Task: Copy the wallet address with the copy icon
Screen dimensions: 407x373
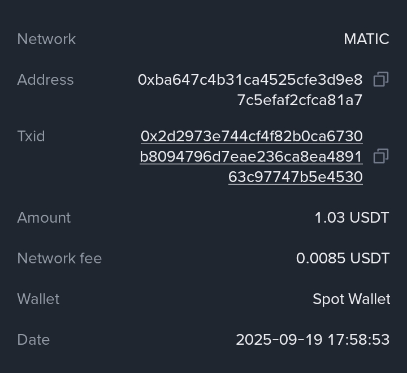Action: (381, 80)
